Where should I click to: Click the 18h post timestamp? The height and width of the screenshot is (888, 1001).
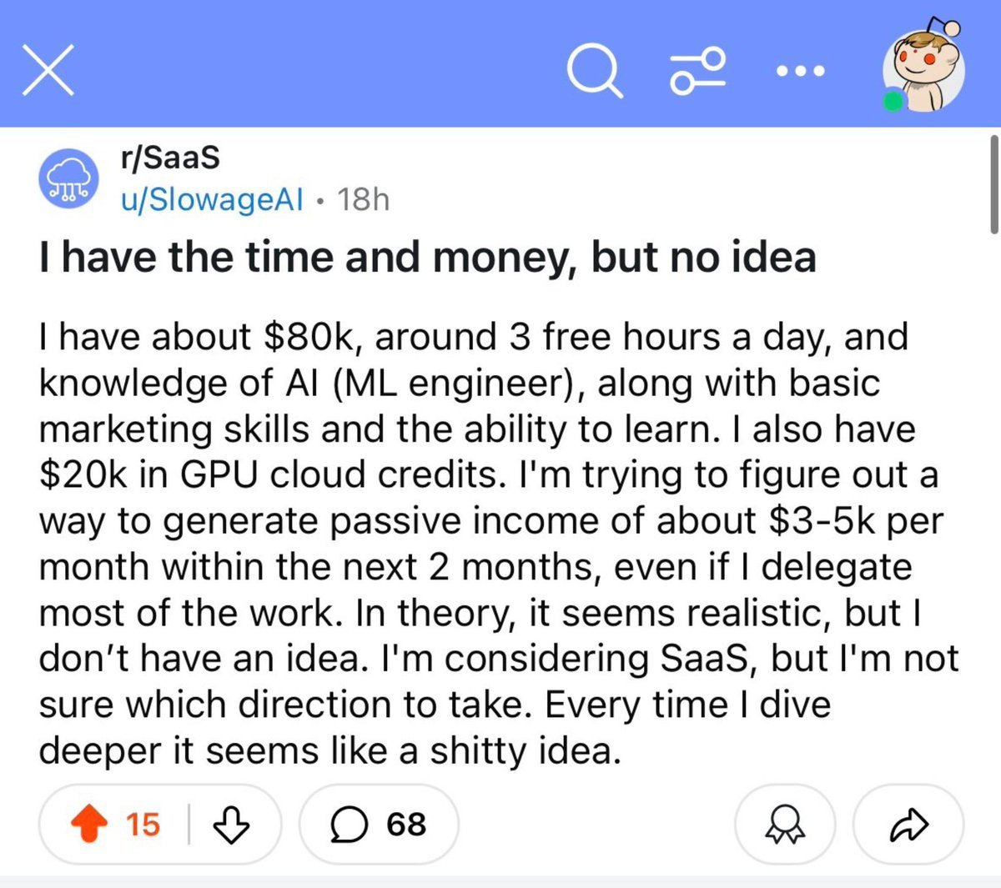coord(364,200)
